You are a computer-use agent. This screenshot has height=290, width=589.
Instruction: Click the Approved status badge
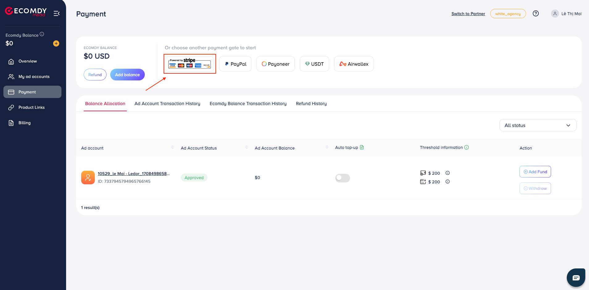194,178
